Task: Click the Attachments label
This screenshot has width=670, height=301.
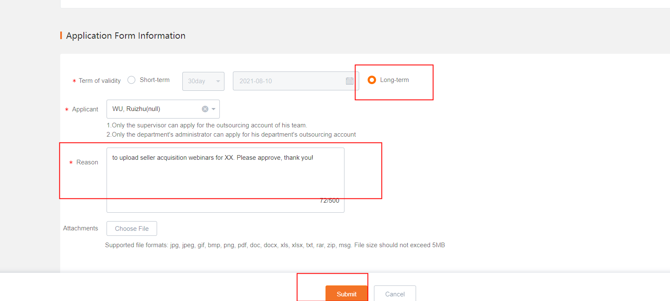Action: pos(80,228)
